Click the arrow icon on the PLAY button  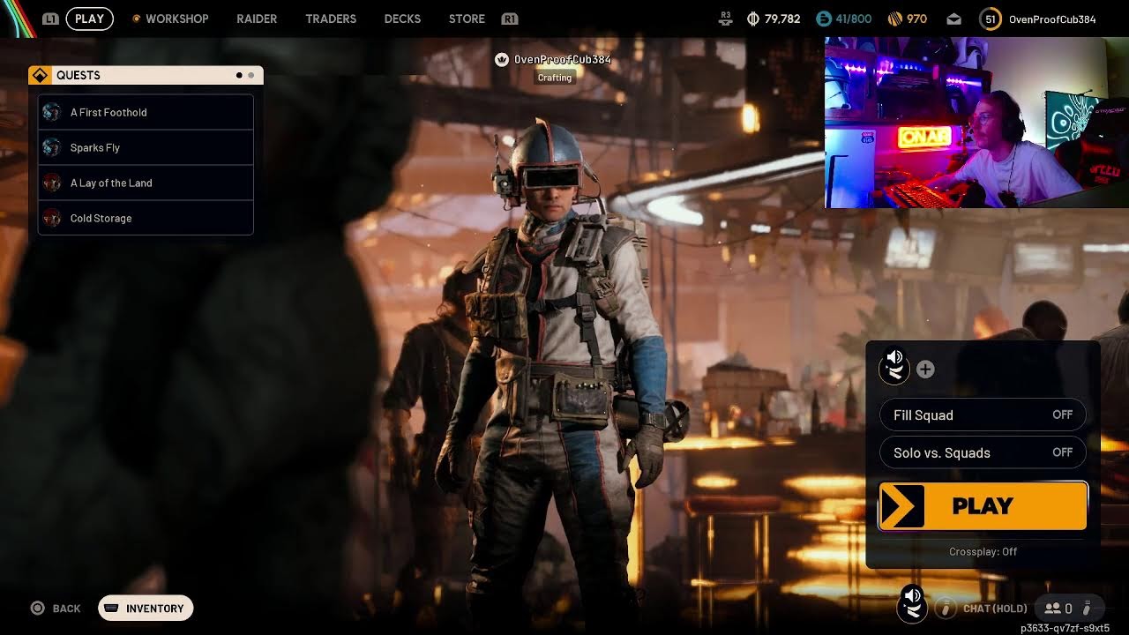pyautogui.click(x=901, y=506)
